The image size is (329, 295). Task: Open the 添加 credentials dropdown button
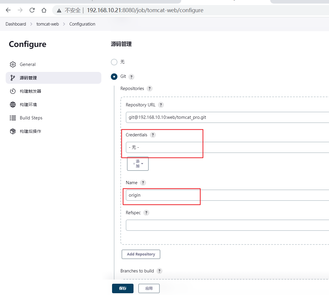(138, 164)
